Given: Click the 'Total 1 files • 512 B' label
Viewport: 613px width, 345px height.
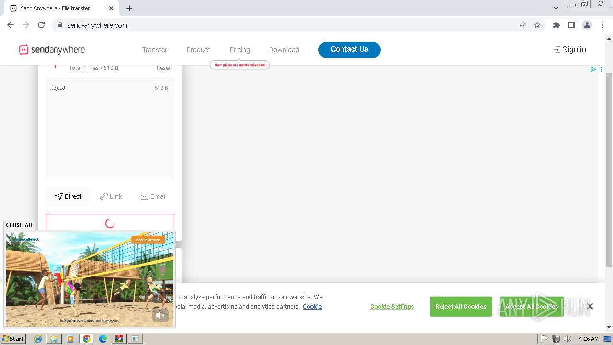Looking at the screenshot, I should tap(94, 68).
